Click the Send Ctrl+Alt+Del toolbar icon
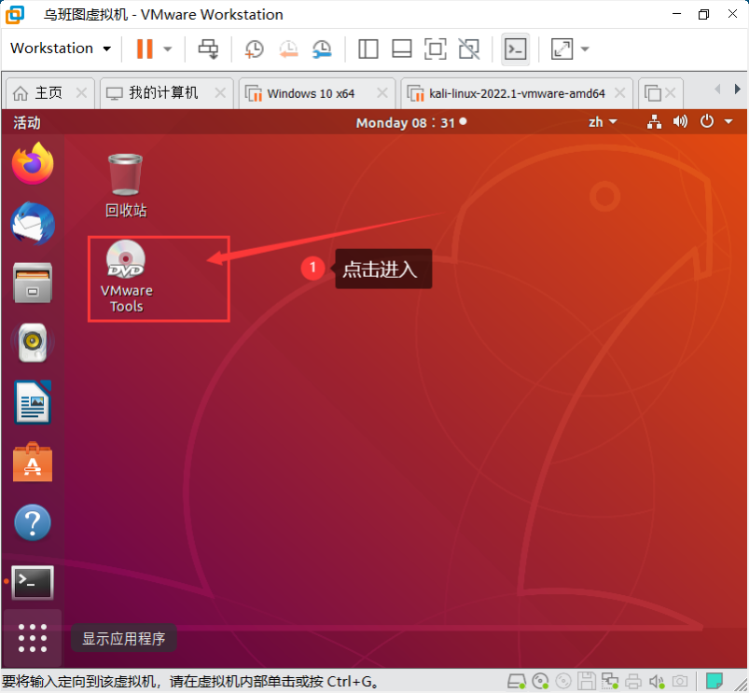The image size is (749, 693). pyautogui.click(x=208, y=49)
